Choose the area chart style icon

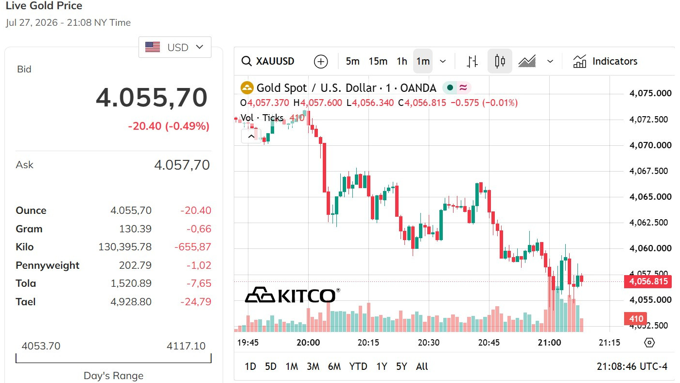click(527, 61)
